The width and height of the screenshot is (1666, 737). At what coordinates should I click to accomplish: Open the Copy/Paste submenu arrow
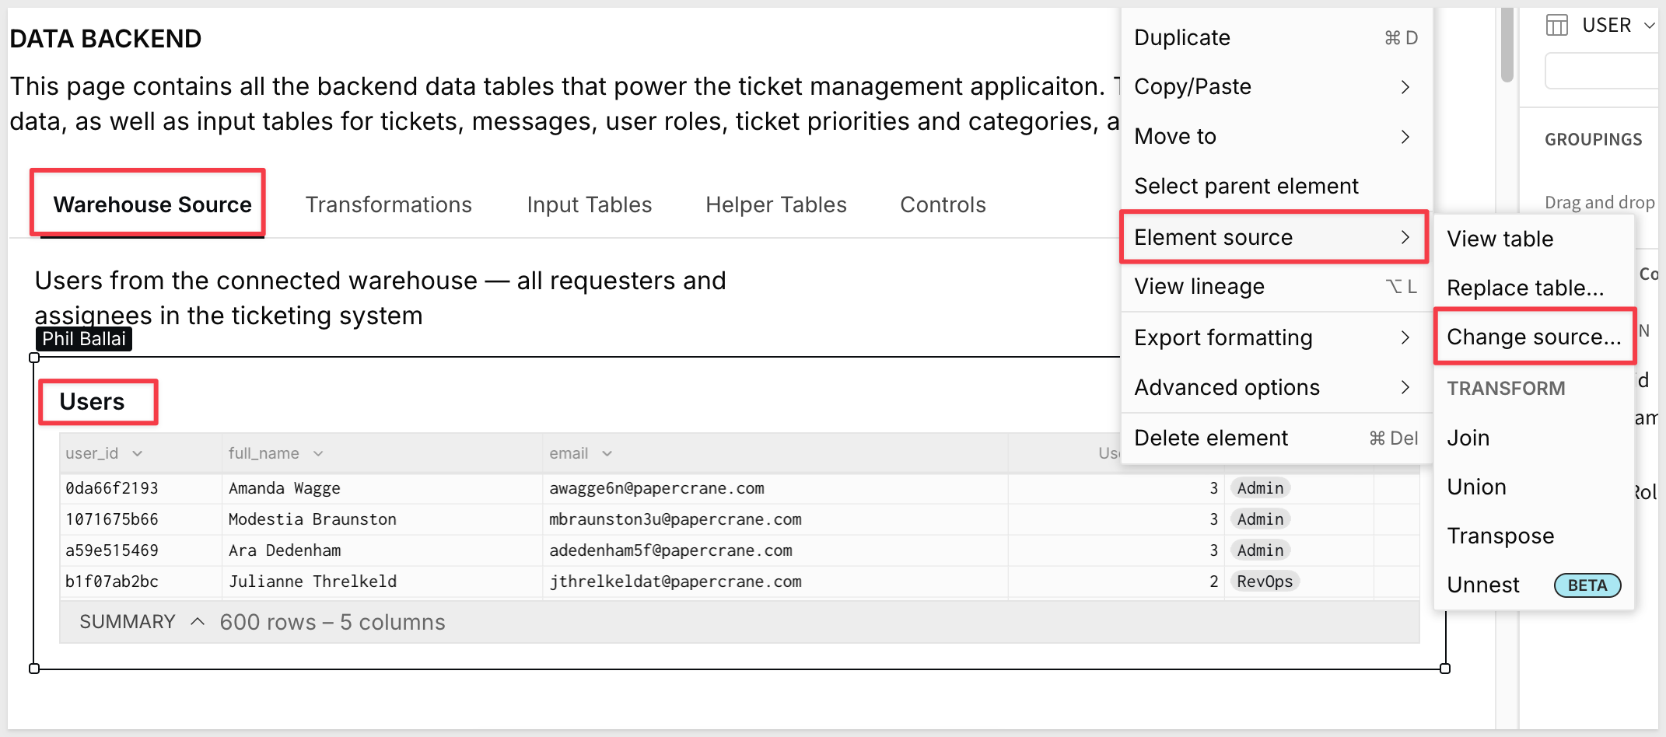1405,86
